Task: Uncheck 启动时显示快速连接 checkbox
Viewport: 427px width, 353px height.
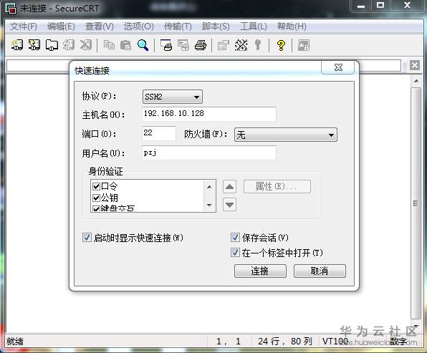Action: (x=87, y=237)
